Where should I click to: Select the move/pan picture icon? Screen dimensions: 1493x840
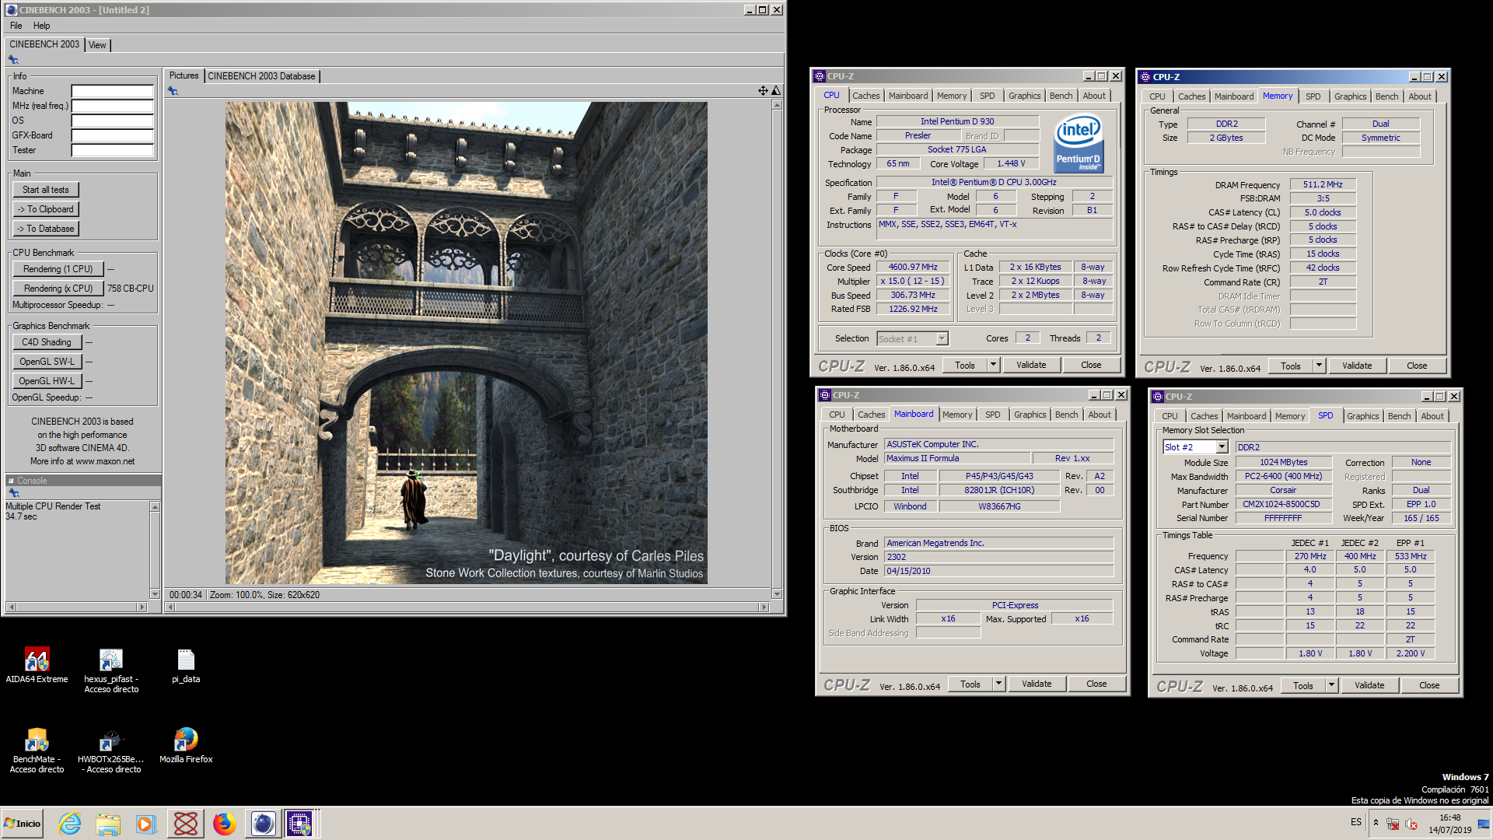click(763, 91)
